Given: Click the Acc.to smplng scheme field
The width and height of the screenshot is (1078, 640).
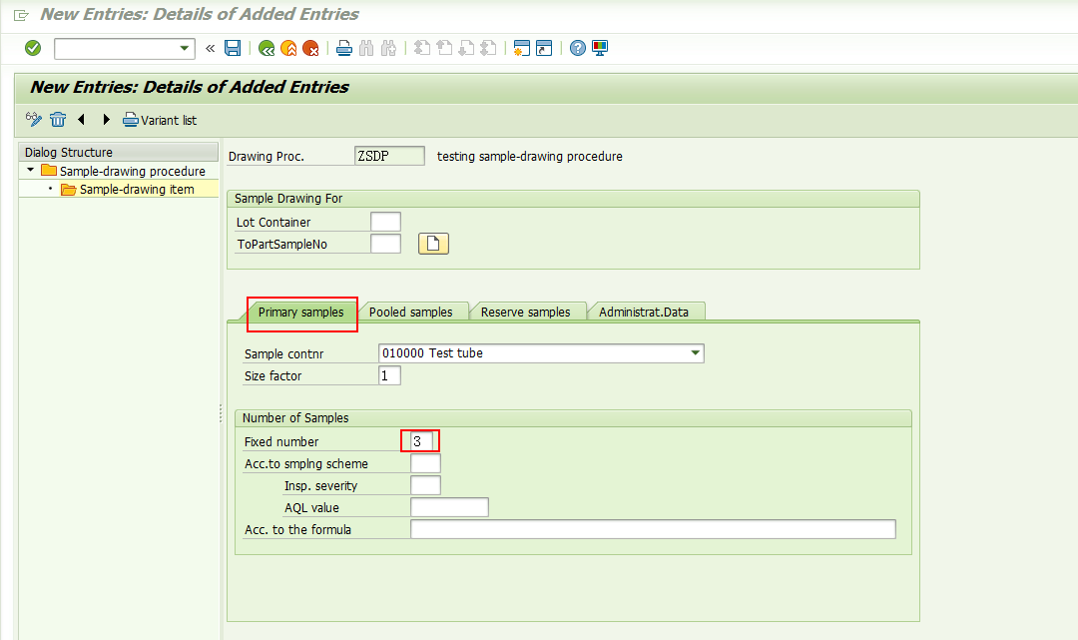Looking at the screenshot, I should click(425, 464).
